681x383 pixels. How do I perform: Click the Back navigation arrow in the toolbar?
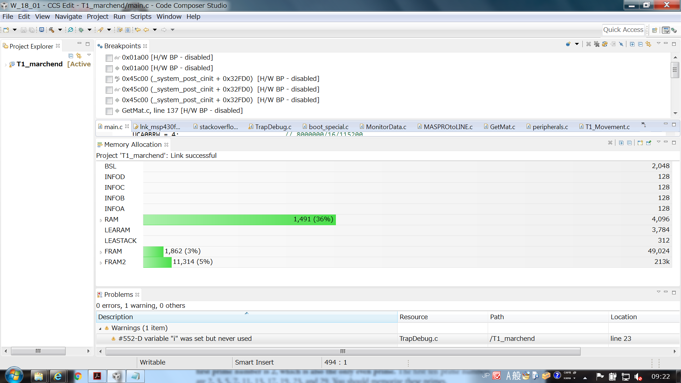pos(146,30)
